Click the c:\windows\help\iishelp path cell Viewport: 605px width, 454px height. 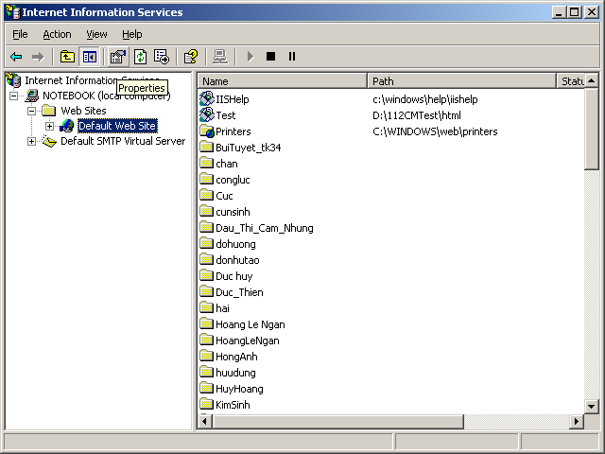[x=425, y=99]
